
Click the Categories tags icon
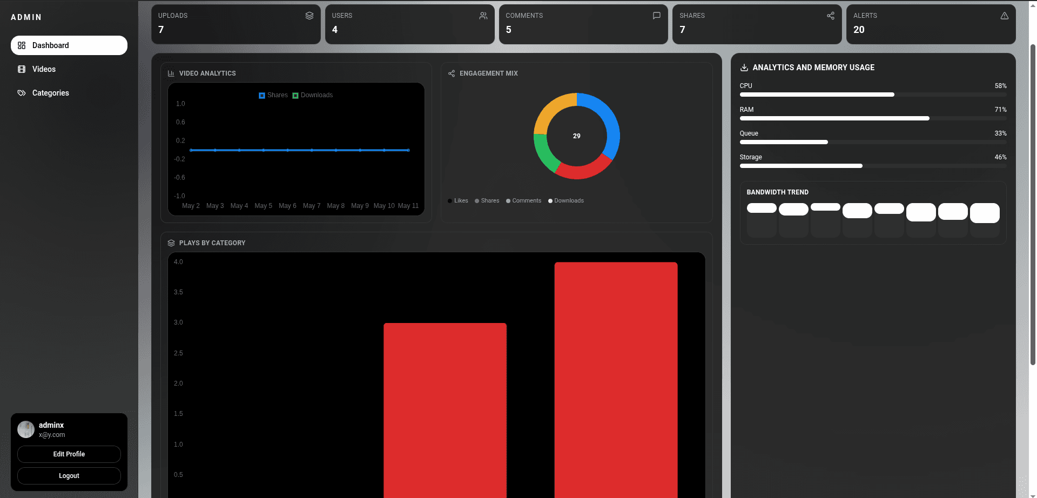22,93
